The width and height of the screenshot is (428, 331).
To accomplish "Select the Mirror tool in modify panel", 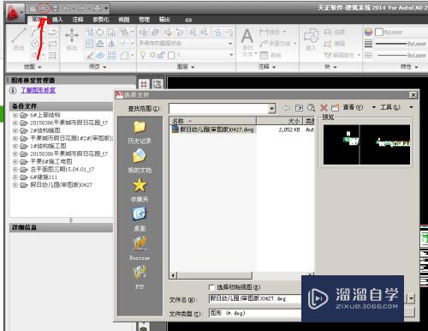I will pyautogui.click(x=111, y=44).
